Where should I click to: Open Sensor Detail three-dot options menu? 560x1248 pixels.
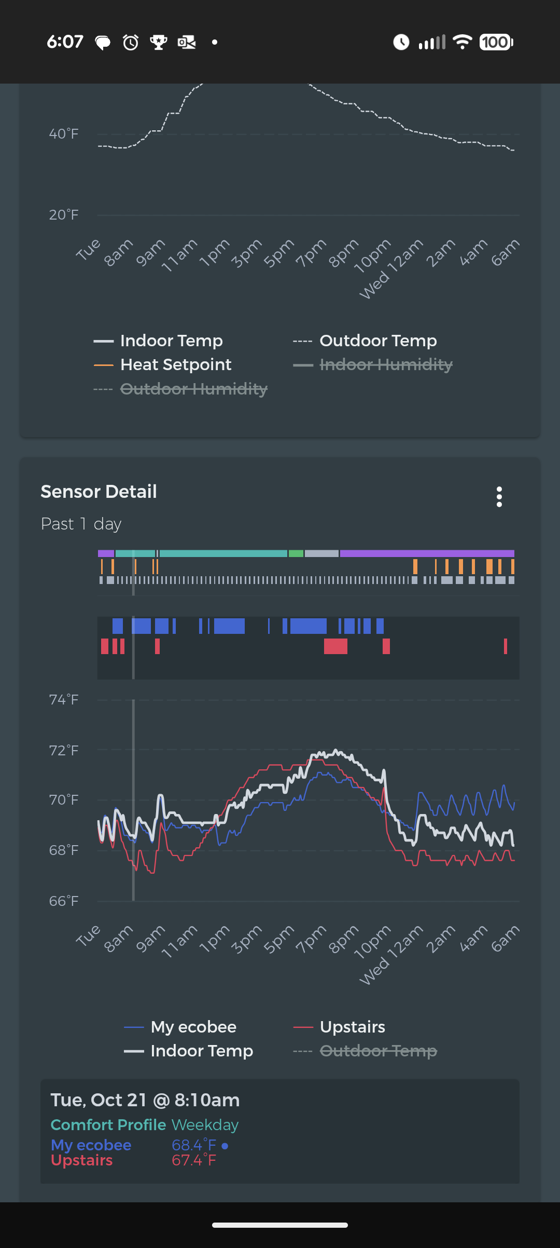click(499, 497)
